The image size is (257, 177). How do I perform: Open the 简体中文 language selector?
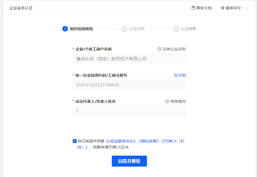(x=233, y=8)
